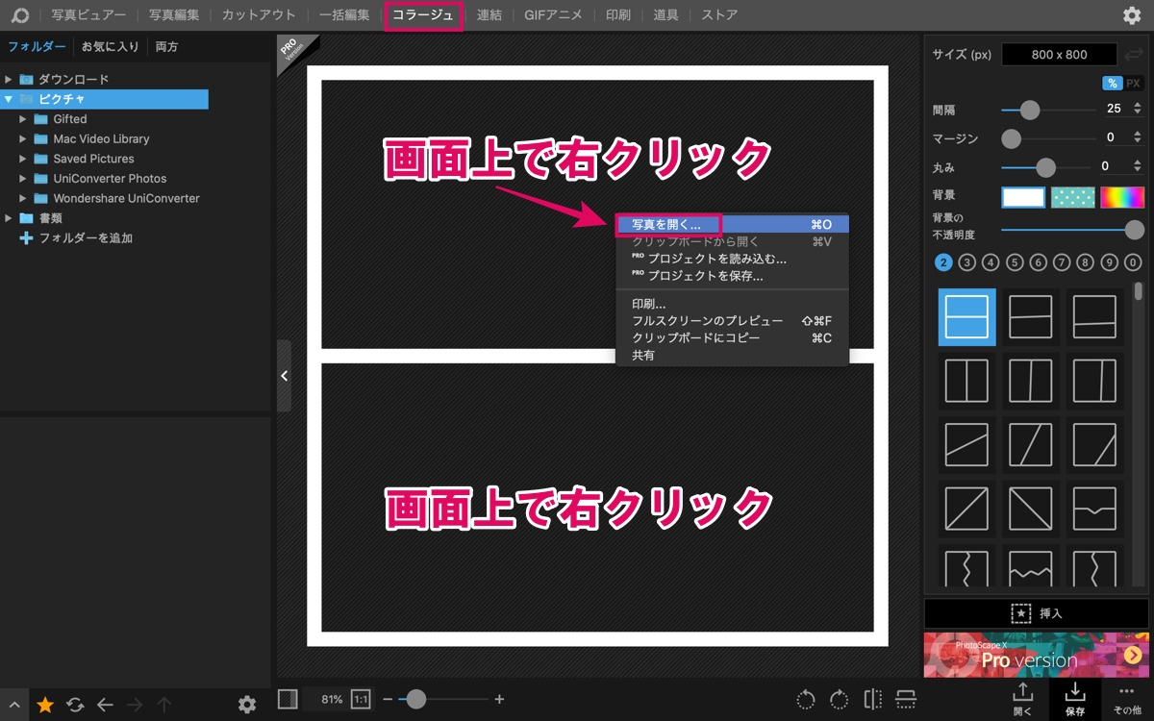Click the 間隔 spacing slider

pos(1050,110)
